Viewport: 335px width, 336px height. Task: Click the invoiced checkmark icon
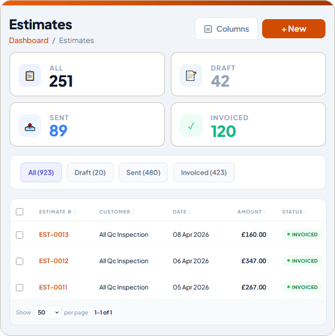191,126
